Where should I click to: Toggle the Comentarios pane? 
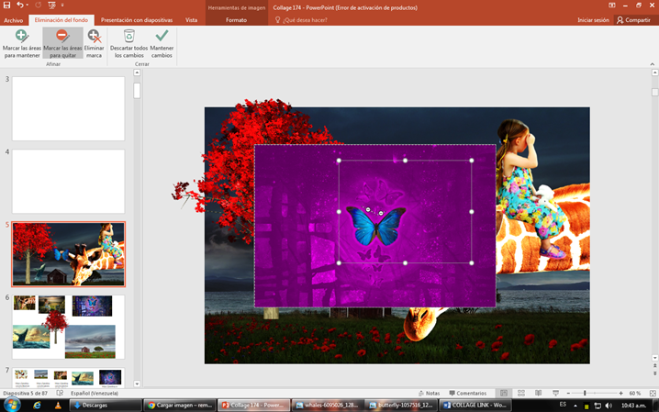click(x=468, y=393)
